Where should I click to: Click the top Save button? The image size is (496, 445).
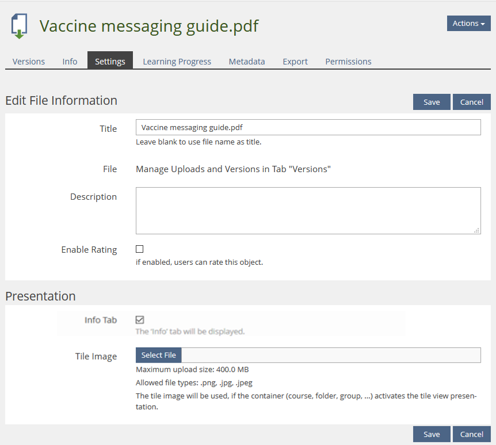pos(432,102)
